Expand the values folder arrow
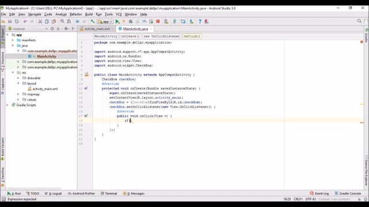This screenshot has height=207, width=369. [x=18, y=99]
